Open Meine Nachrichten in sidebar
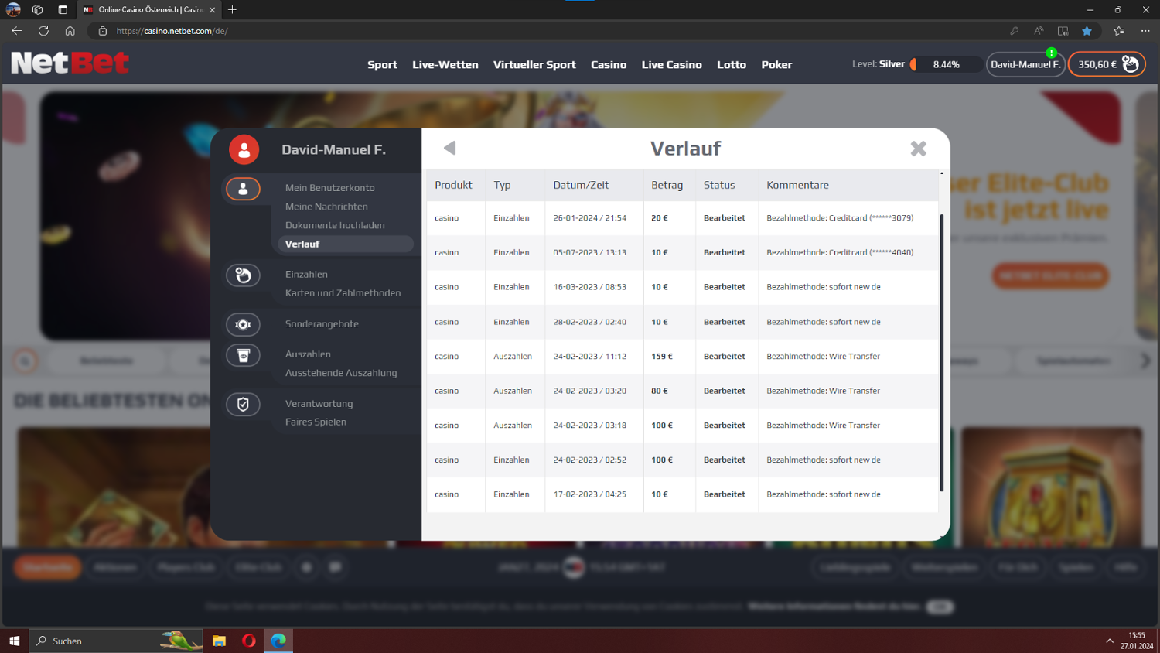The image size is (1160, 653). [x=326, y=207]
